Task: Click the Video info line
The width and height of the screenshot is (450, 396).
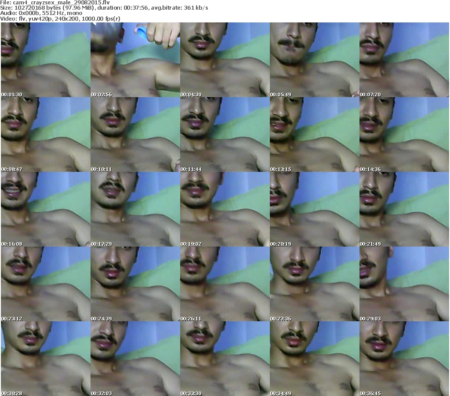Action: pos(60,18)
